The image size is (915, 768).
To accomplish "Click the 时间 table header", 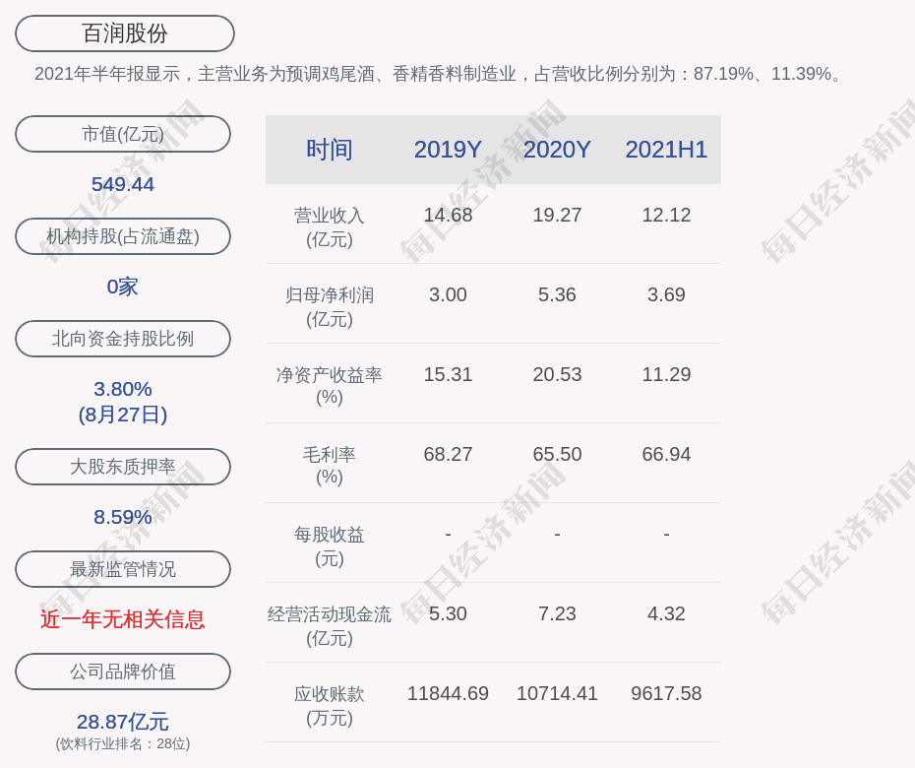I will pyautogui.click(x=330, y=150).
